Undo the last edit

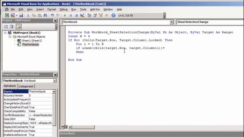tap(52, 15)
